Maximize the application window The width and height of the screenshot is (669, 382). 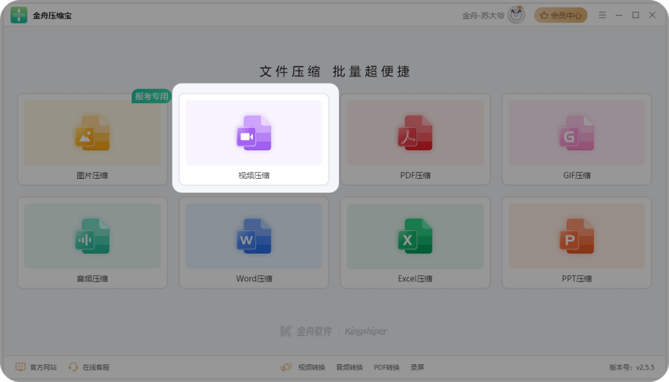[635, 15]
